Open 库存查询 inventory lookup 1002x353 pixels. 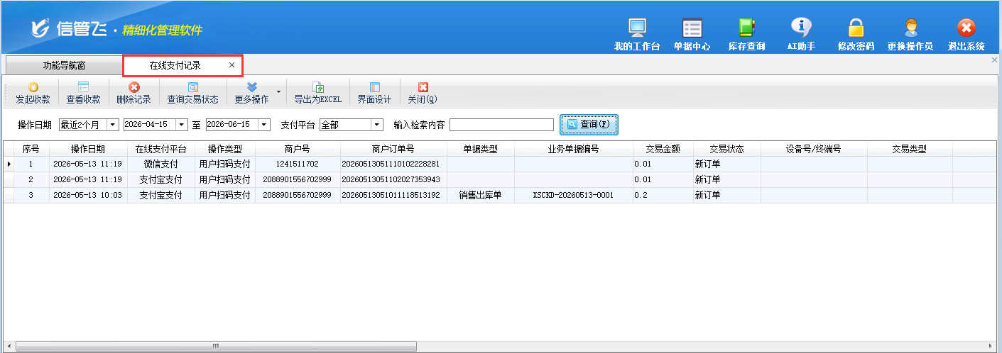(x=746, y=35)
